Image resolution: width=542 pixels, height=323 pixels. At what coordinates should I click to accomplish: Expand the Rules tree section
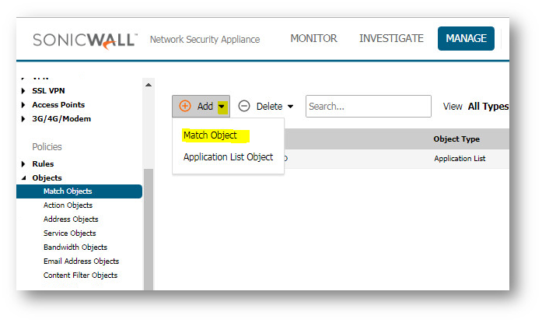[x=24, y=164]
